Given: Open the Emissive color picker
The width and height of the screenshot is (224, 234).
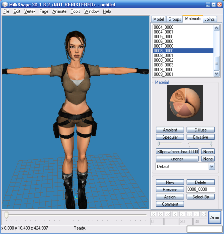Looking at the screenshot, I should click(x=201, y=137).
